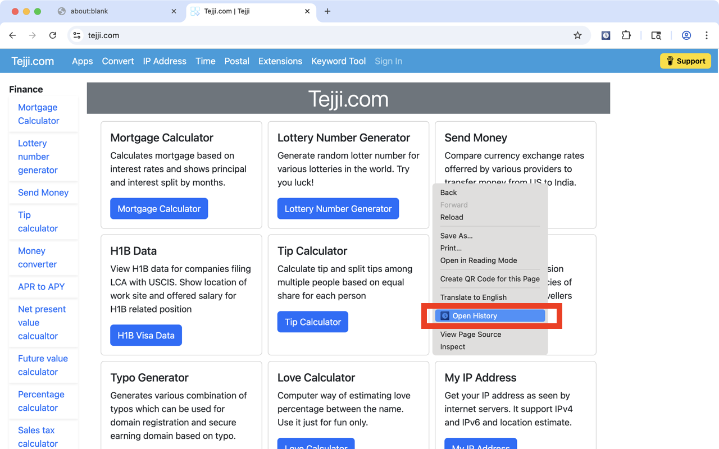
Task: Open the Time nav item
Action: 206,61
